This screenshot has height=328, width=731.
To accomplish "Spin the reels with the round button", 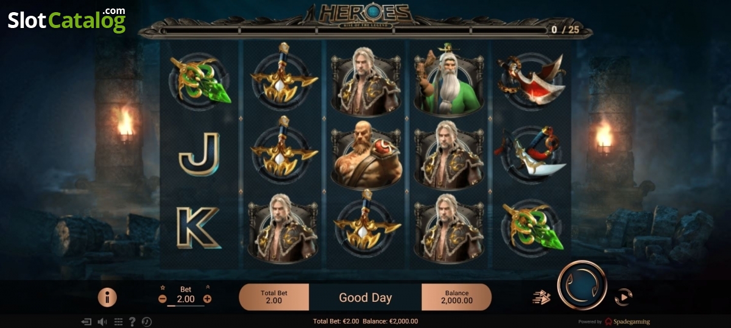I will [582, 285].
